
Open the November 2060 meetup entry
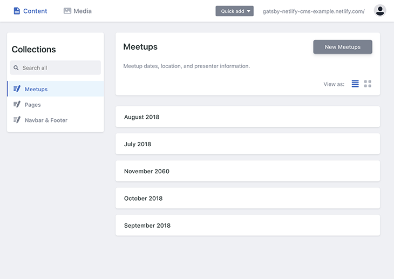click(248, 171)
